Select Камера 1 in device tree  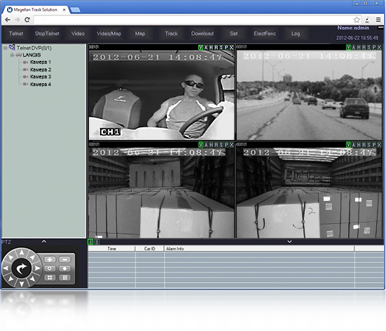(41, 62)
